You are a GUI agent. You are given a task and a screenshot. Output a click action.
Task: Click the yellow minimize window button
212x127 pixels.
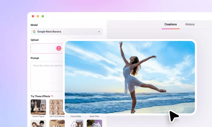(x=38, y=16)
